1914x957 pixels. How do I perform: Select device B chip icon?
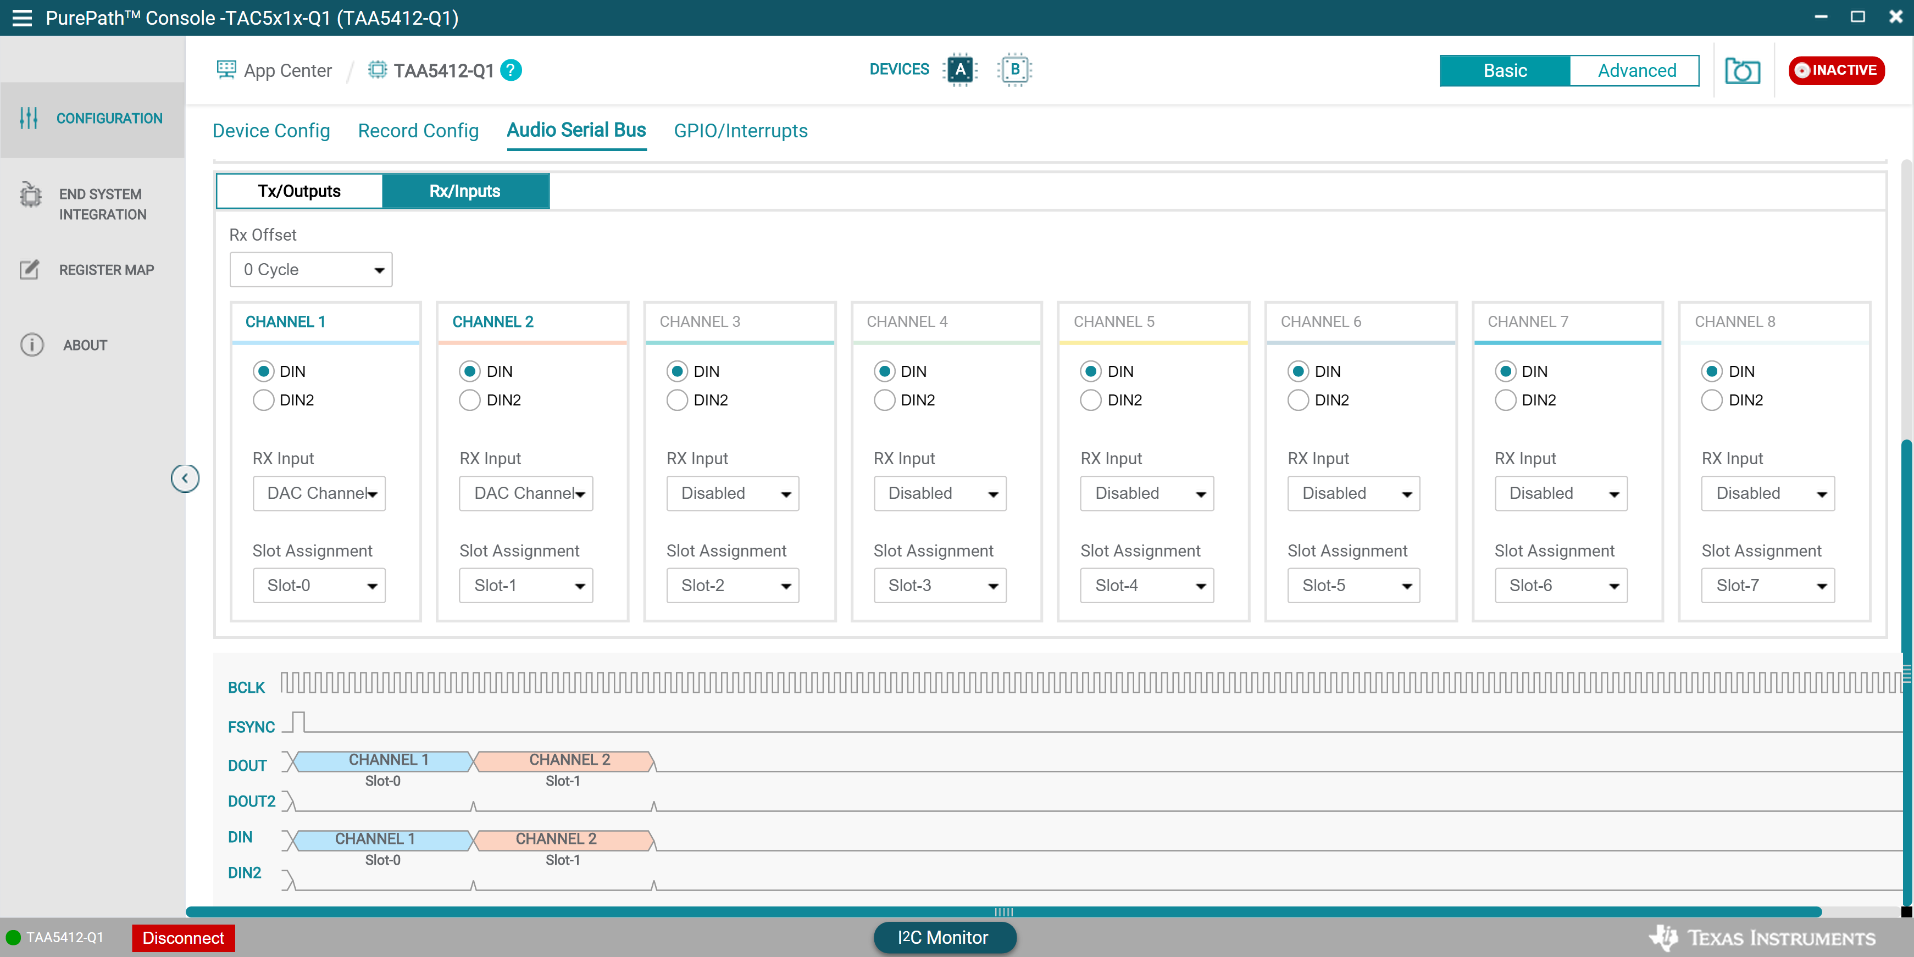[1015, 70]
